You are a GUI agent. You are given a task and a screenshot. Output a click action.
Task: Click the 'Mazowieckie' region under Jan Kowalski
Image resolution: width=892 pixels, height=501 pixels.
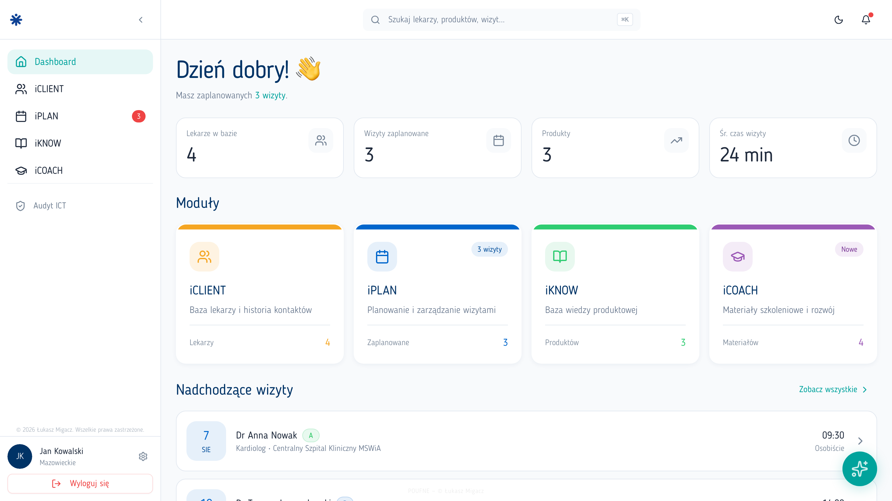58,463
